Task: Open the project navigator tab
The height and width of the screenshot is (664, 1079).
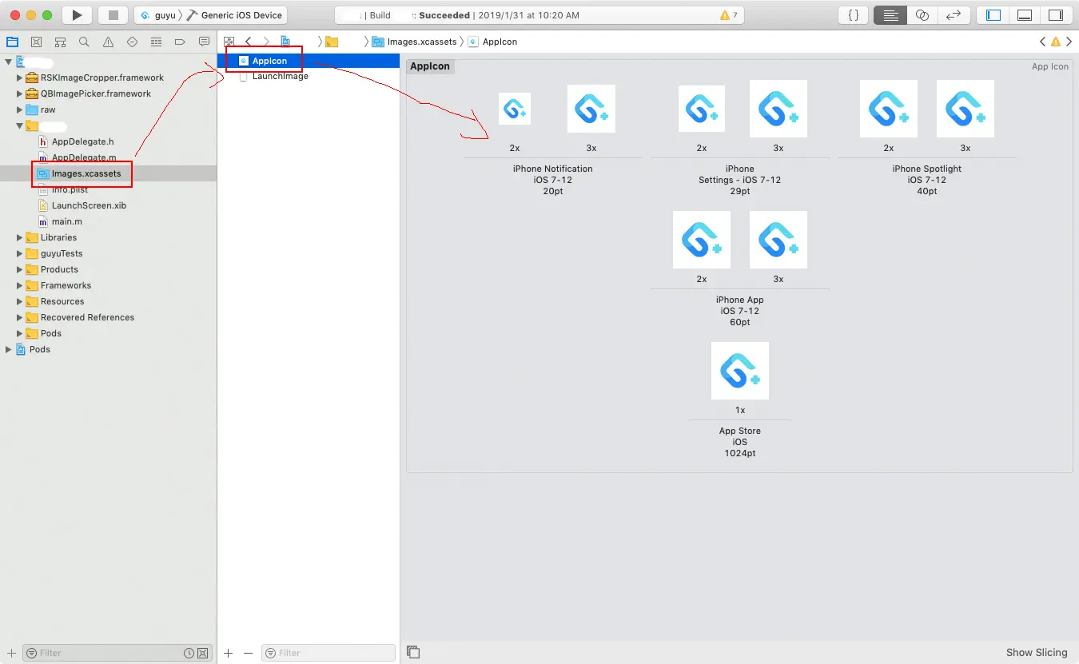Action: point(12,42)
